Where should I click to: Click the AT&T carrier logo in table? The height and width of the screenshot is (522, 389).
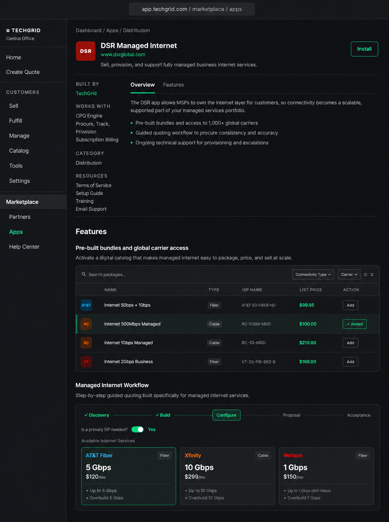point(86,305)
